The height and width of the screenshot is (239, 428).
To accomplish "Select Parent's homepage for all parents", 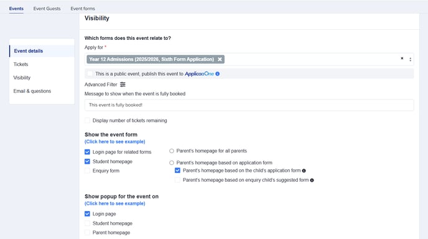I will tap(172, 151).
